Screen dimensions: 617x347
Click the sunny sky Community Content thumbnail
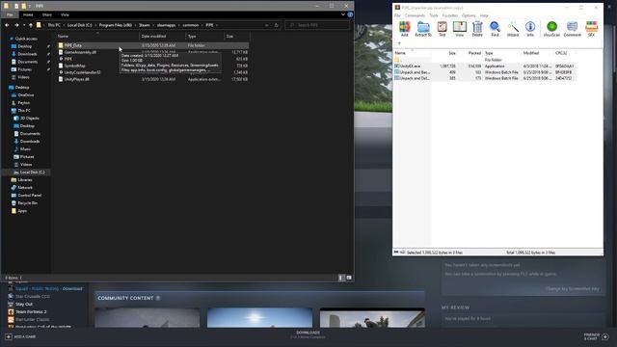click(x=259, y=317)
